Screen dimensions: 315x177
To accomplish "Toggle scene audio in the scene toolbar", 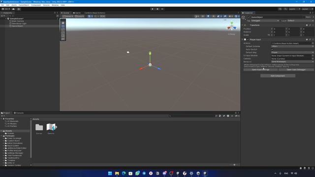I will 214,16.
